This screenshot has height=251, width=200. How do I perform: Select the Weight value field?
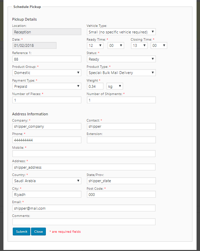pyautogui.click(x=95, y=86)
